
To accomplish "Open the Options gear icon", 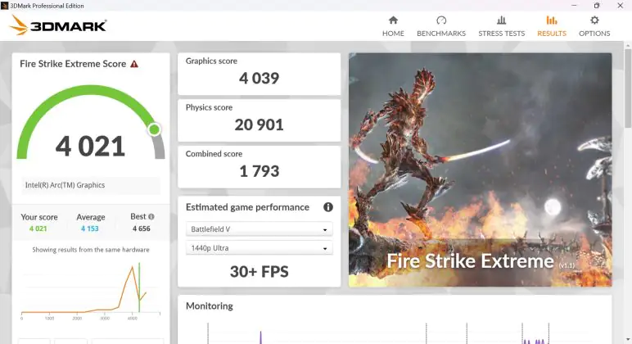I will (594, 20).
